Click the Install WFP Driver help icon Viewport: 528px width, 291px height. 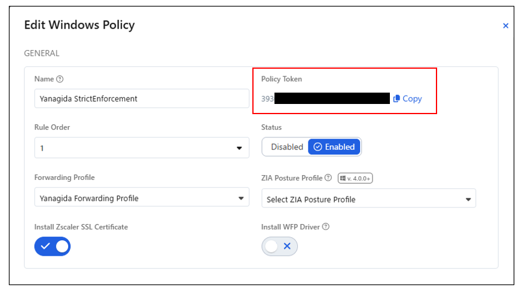pyautogui.click(x=326, y=226)
